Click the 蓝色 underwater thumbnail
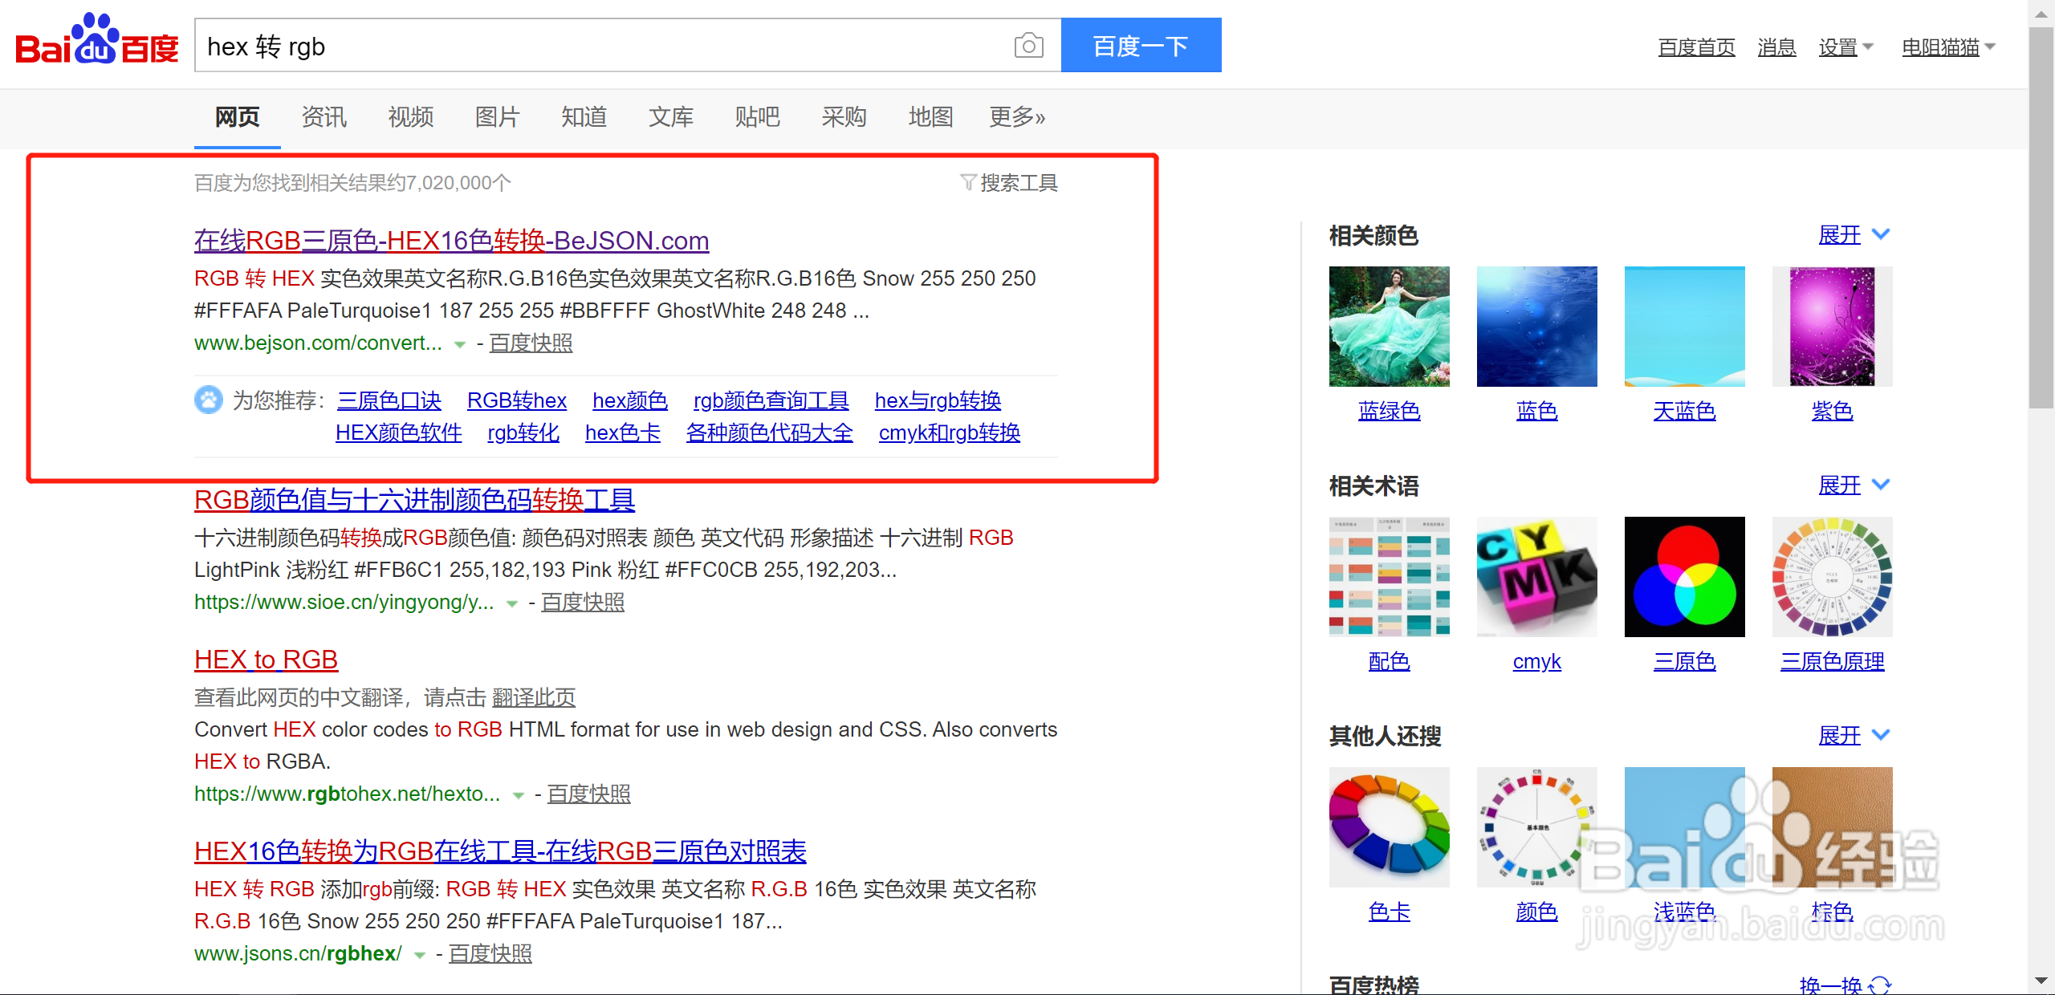 [x=1537, y=327]
